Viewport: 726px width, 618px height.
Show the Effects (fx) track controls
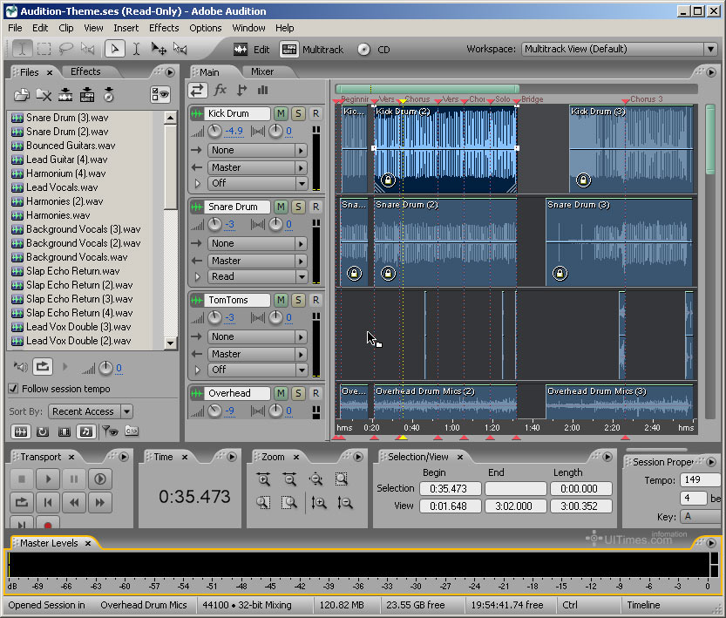coord(220,90)
